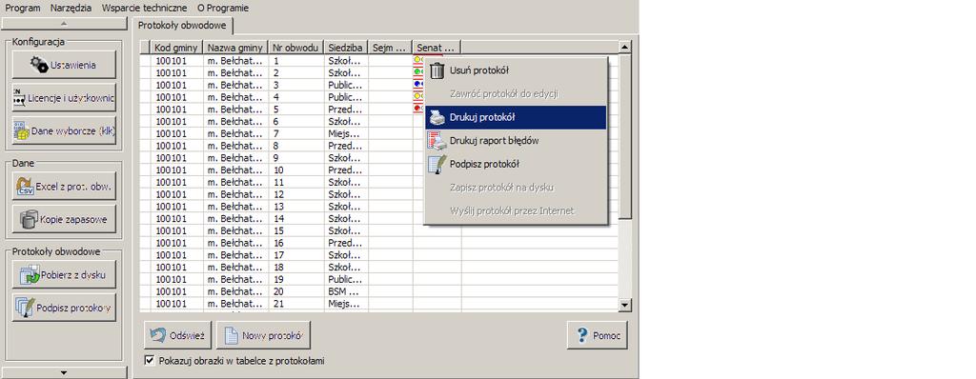This screenshot has height=379, width=976.
Task: Click the trash icon beside Usuń protokół
Action: tap(437, 70)
